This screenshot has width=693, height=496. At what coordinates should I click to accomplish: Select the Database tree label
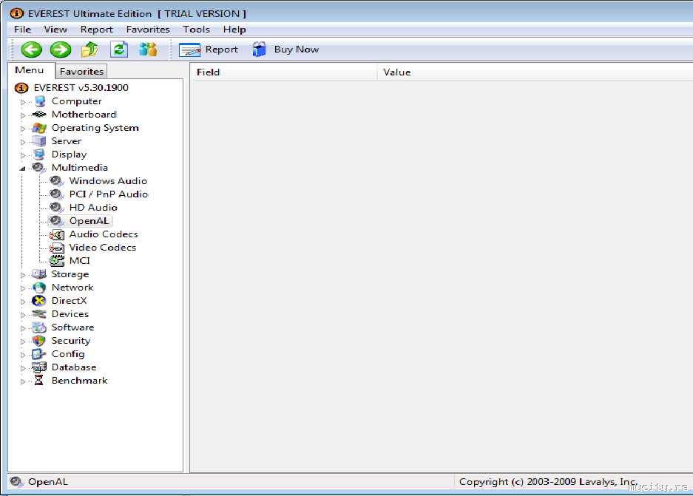click(74, 367)
